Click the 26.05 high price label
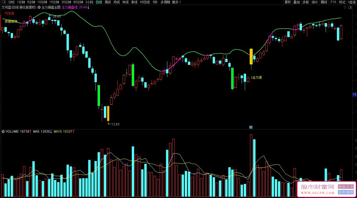The image size is (357, 198). pyautogui.click(x=57, y=16)
